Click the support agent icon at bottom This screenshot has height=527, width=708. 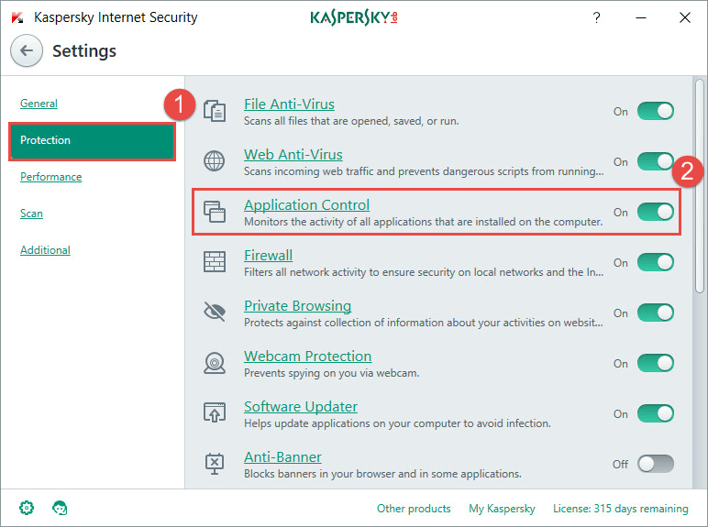[x=60, y=508]
